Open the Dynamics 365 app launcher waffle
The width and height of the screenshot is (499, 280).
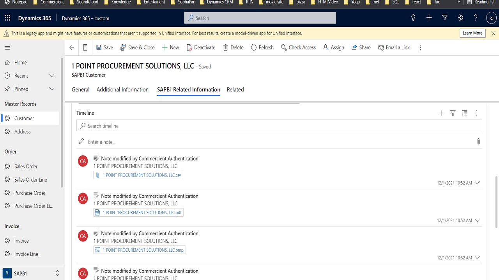[x=7, y=18]
